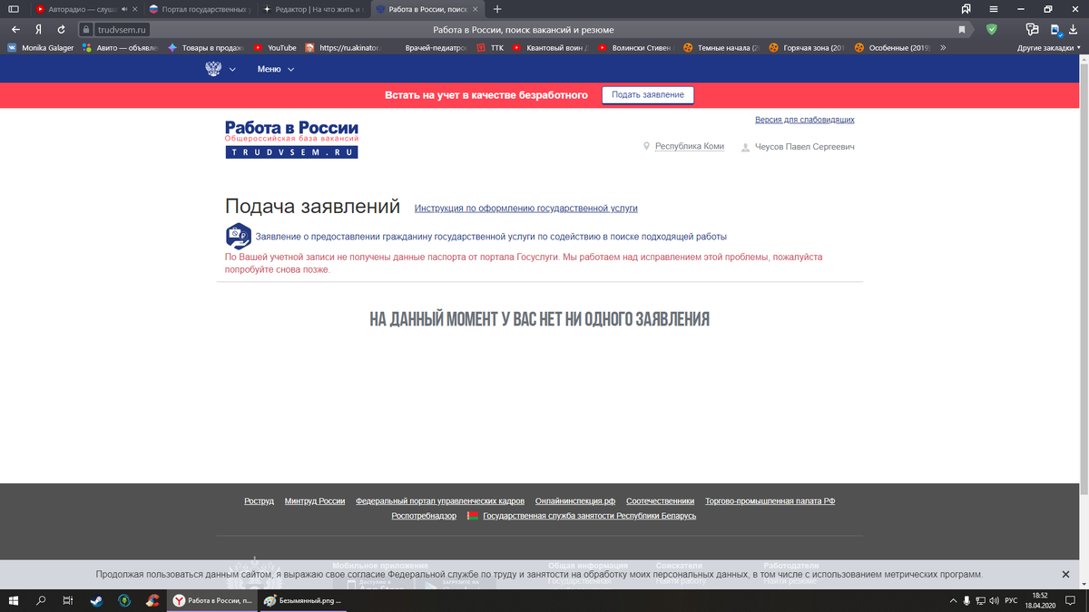Launch Steam from the taskbar
This screenshot has width=1089, height=612.
95,600
